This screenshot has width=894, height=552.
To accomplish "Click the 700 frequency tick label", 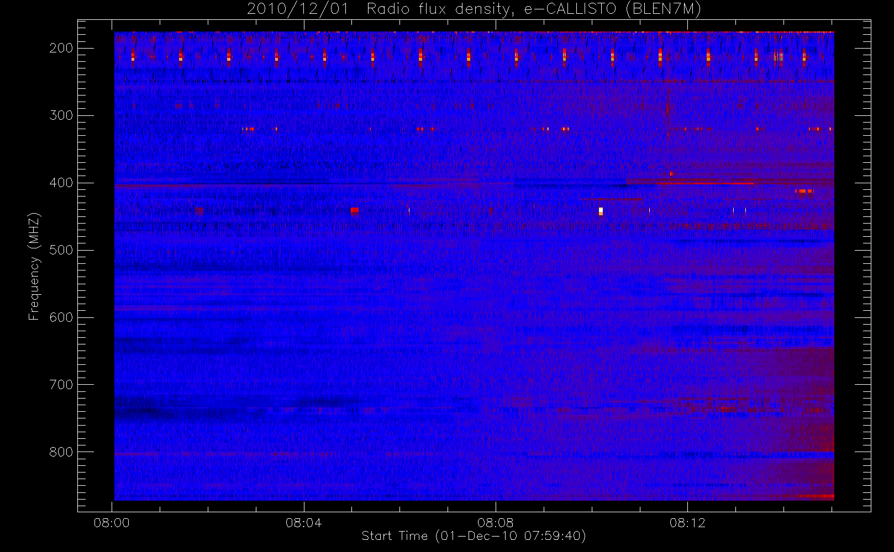I will 61,385.
